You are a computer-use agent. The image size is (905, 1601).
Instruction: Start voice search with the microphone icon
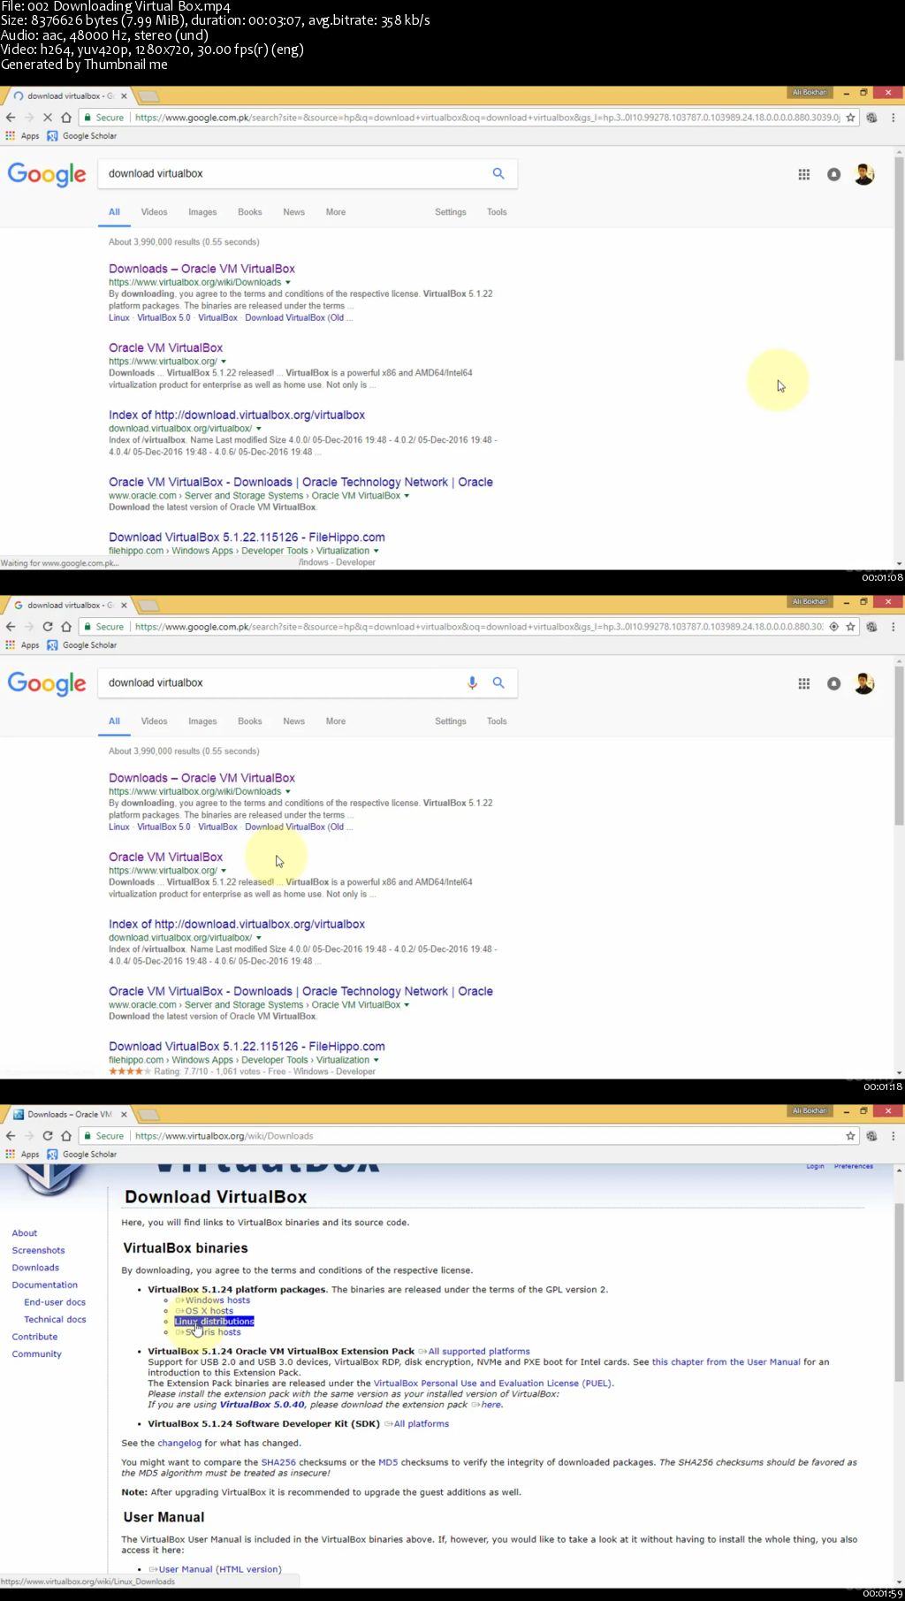(472, 682)
